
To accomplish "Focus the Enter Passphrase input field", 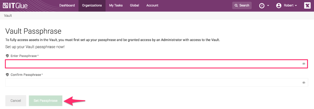I will coord(156,64).
